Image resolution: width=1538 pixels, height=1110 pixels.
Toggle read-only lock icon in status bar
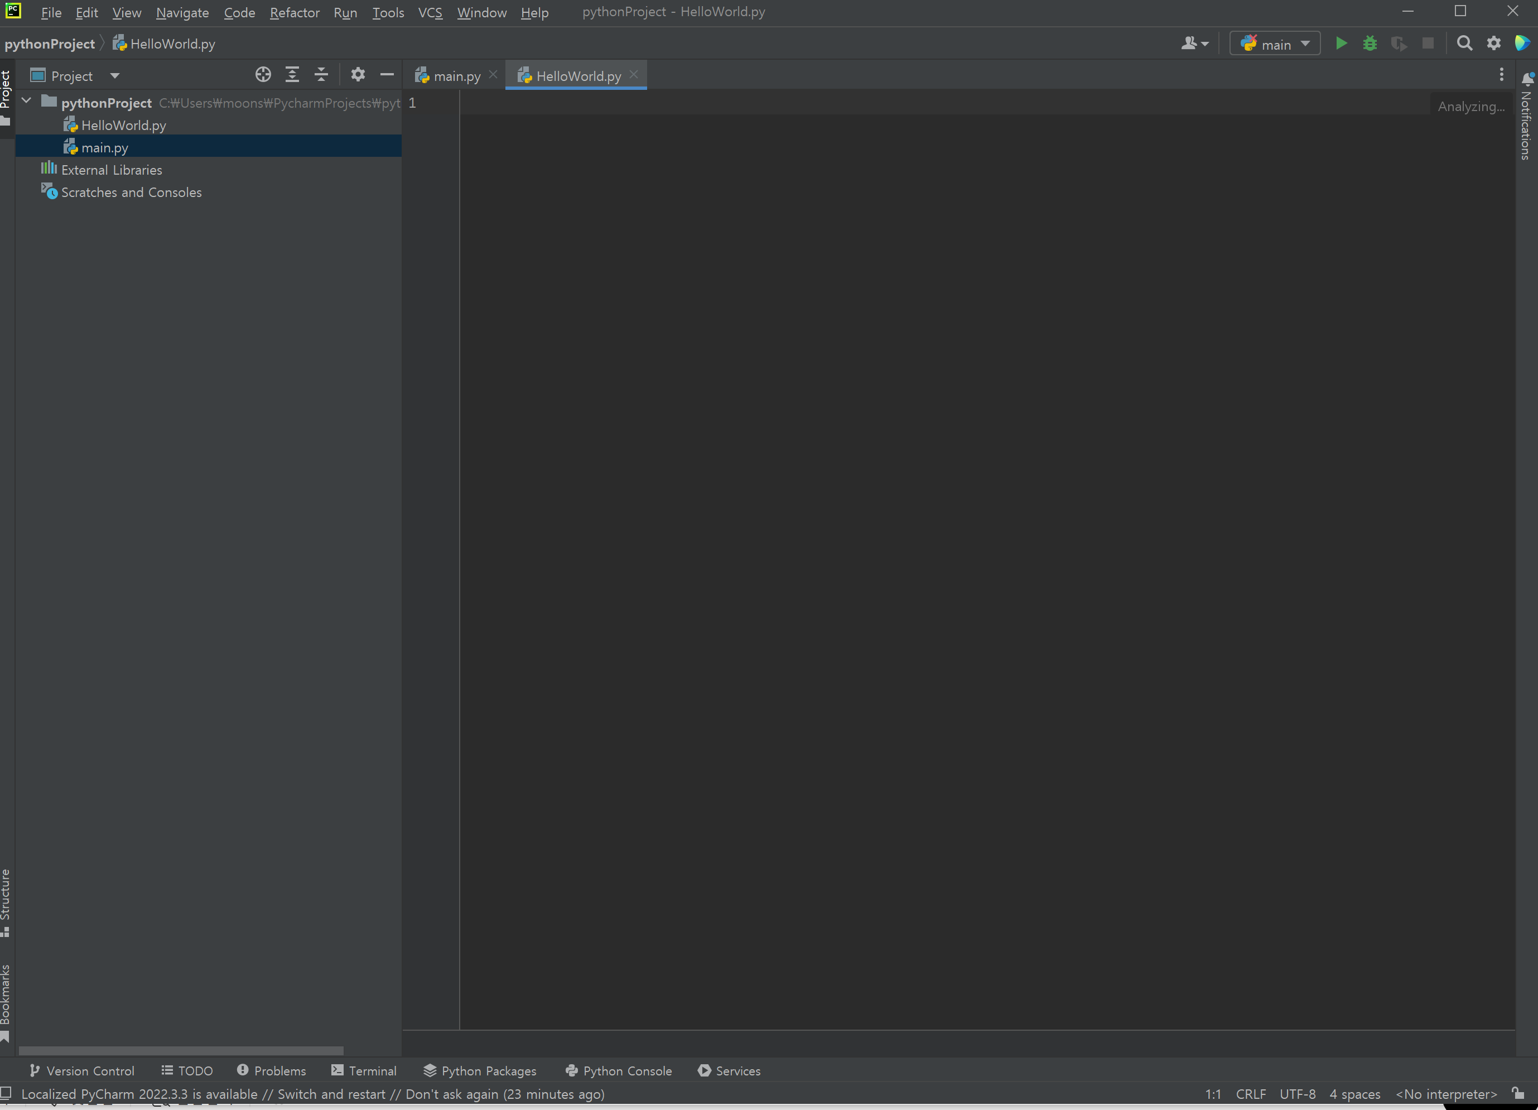[x=1518, y=1094]
